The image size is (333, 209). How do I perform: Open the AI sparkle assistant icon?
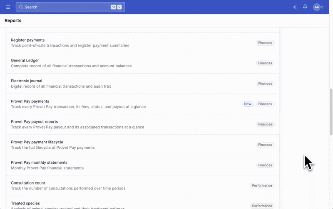[295, 7]
